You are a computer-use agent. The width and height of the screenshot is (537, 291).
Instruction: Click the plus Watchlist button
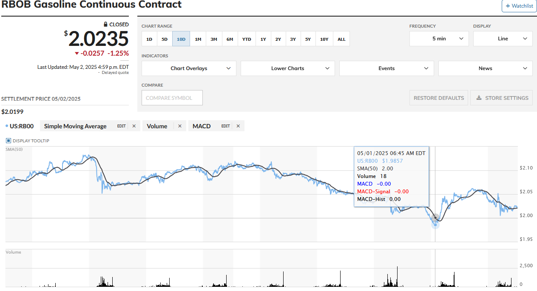click(x=519, y=6)
